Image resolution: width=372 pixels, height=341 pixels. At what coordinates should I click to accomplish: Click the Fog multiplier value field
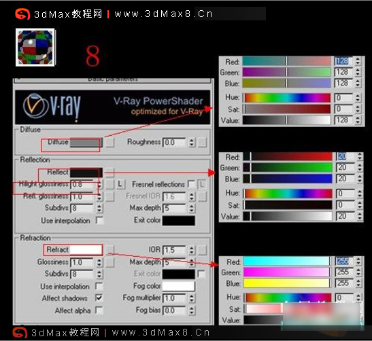tap(175, 298)
